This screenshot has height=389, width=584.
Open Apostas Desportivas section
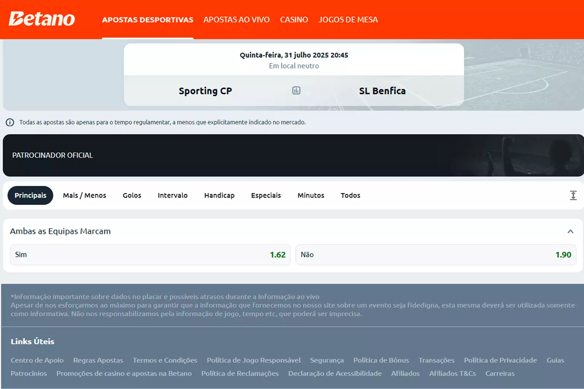[148, 20]
